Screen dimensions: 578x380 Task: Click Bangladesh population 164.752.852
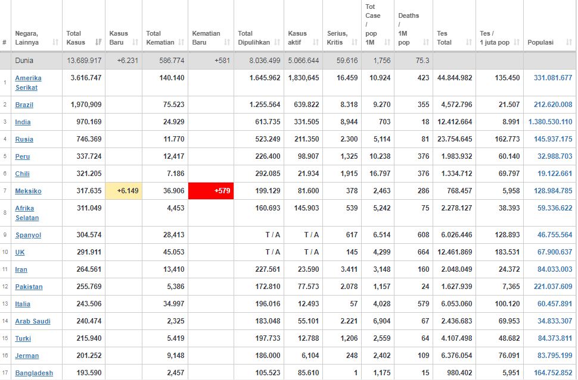(x=553, y=373)
